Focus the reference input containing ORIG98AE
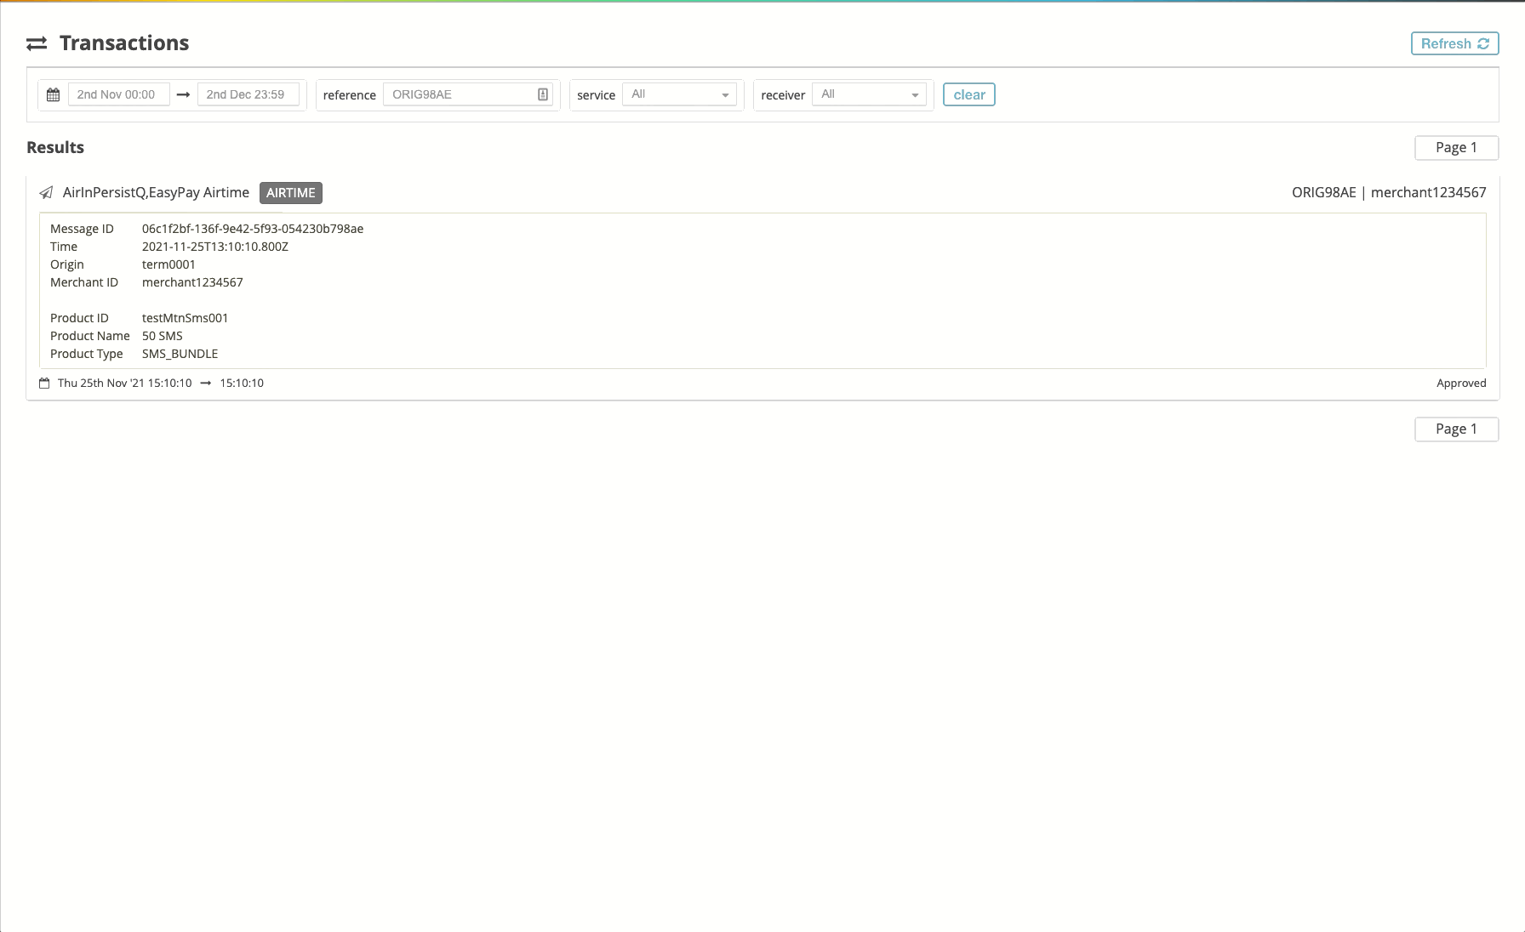The height and width of the screenshot is (932, 1525). coord(460,94)
